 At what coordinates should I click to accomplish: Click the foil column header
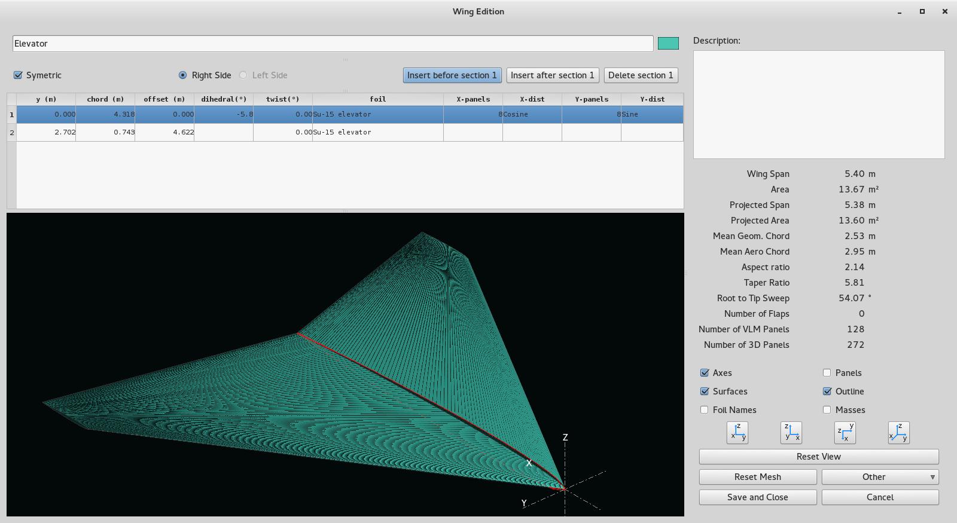coord(378,99)
